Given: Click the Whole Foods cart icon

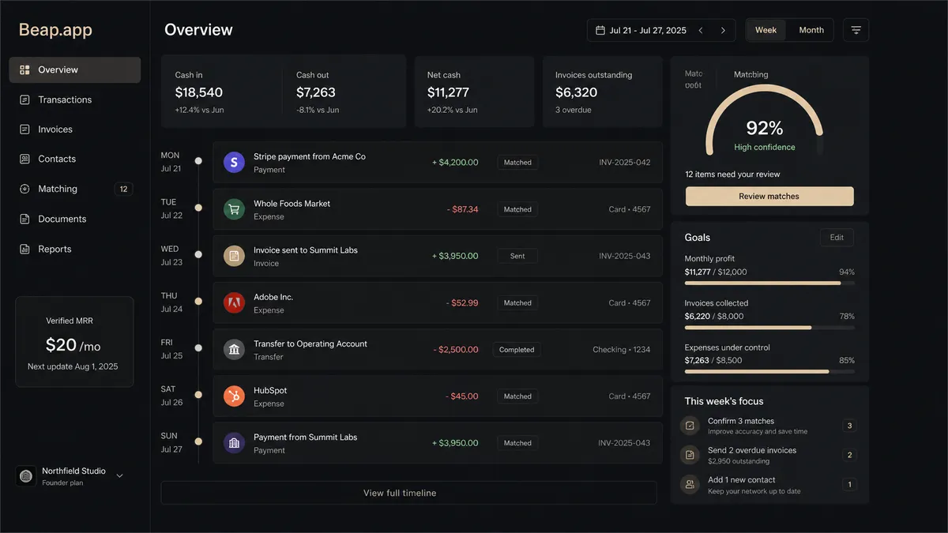Looking at the screenshot, I should (x=234, y=209).
